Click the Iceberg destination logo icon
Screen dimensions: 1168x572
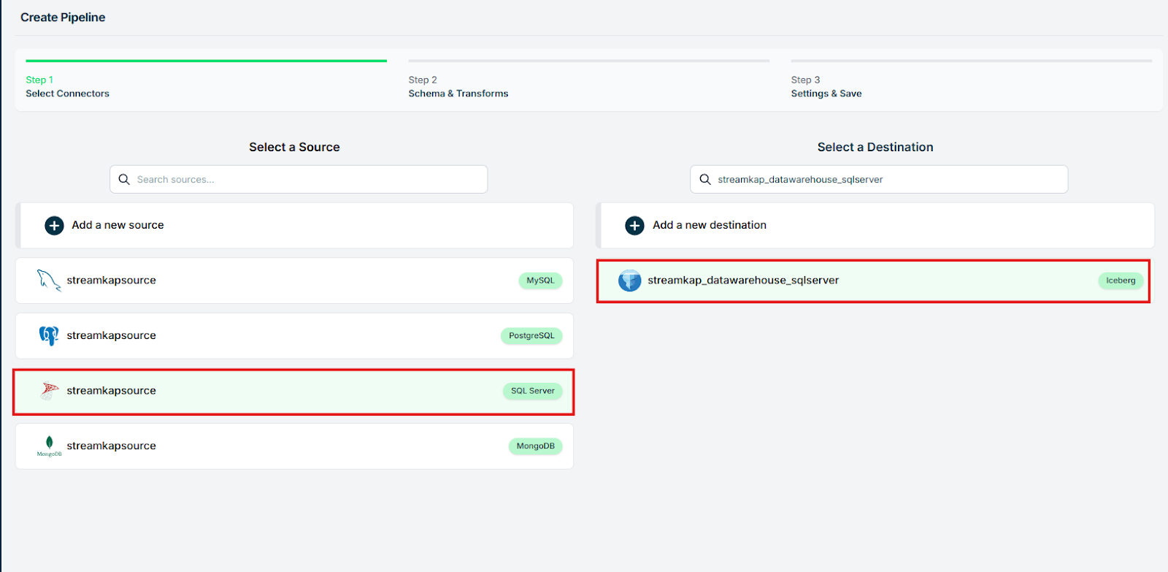pos(629,281)
